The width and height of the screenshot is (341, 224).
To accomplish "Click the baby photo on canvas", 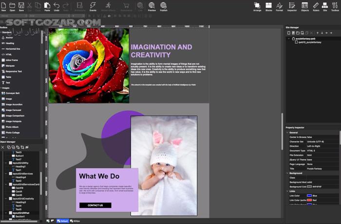I will [164, 166].
